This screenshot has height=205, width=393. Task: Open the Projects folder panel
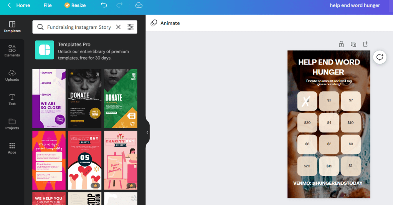(x=12, y=124)
